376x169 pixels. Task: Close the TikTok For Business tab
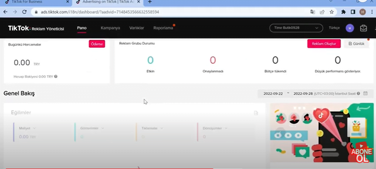click(67, 2)
